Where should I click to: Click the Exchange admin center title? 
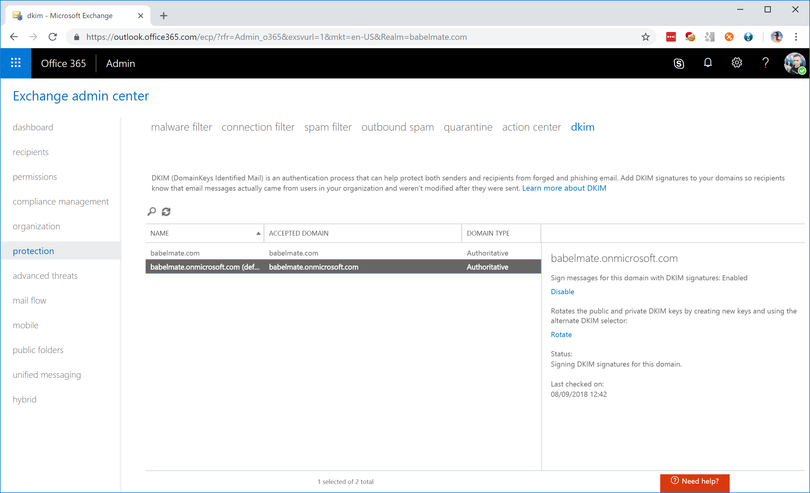pyautogui.click(x=81, y=96)
